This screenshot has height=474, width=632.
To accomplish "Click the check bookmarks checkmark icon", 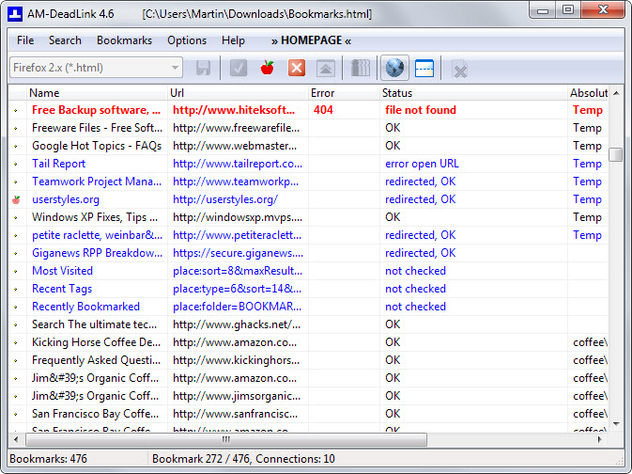I will (x=239, y=68).
